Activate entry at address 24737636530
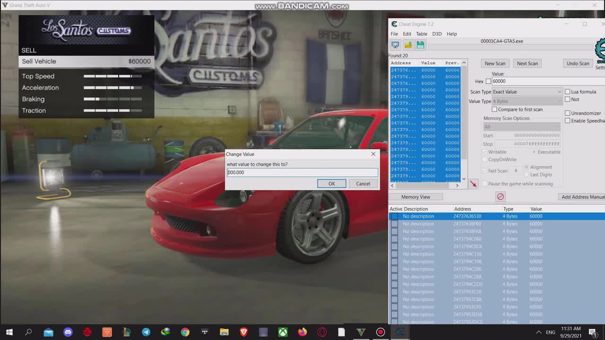Viewport: 605px width, 340px height. [394, 216]
